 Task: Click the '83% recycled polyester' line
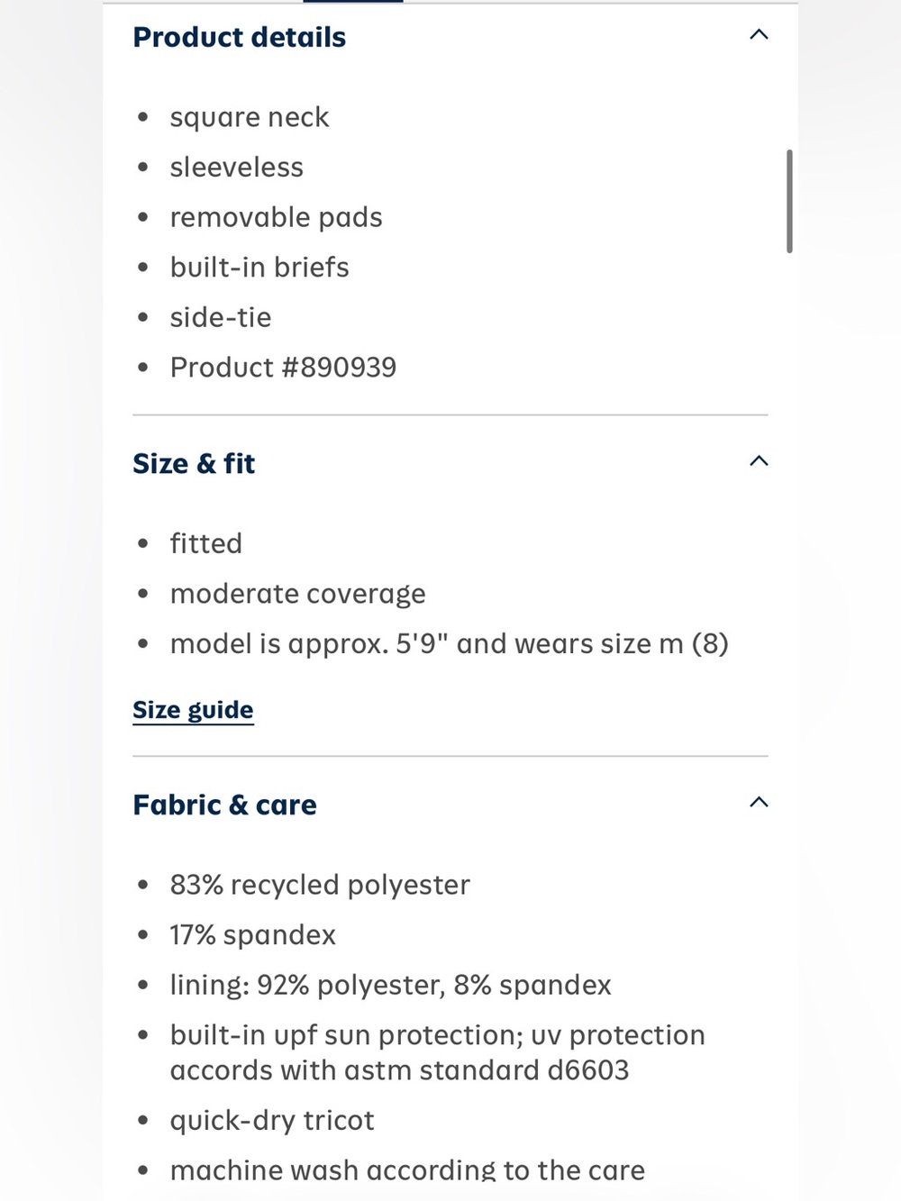[x=320, y=886]
